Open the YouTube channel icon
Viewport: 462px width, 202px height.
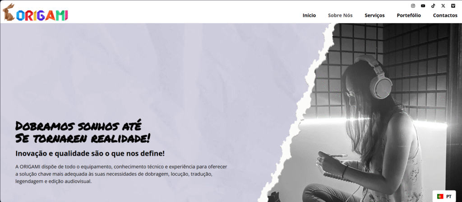point(423,5)
